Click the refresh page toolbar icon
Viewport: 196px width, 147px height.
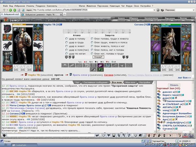(23, 10)
